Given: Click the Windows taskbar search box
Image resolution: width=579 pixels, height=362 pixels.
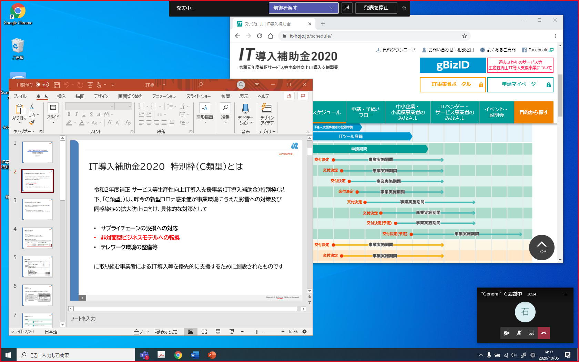Looking at the screenshot, I should click(x=76, y=355).
